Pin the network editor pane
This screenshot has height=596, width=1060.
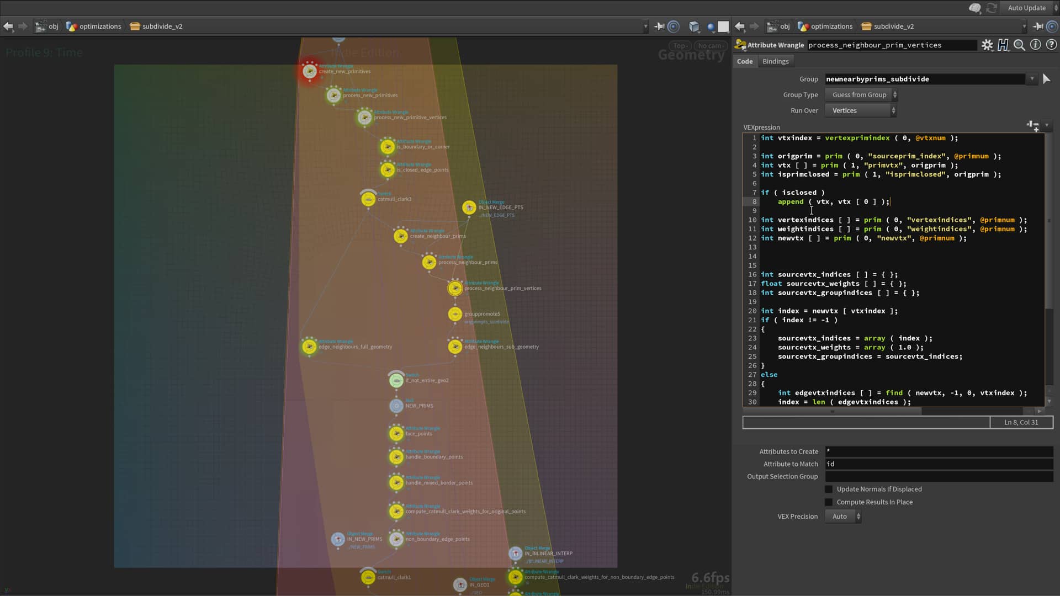(659, 26)
